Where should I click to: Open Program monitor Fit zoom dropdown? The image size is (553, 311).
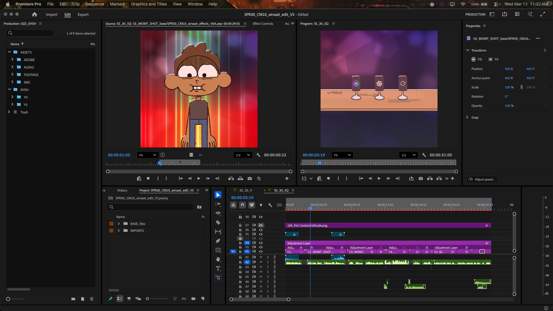[342, 155]
